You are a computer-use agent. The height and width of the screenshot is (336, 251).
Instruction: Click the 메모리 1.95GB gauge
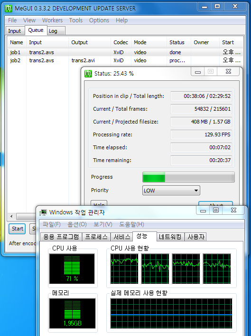coord(72,313)
